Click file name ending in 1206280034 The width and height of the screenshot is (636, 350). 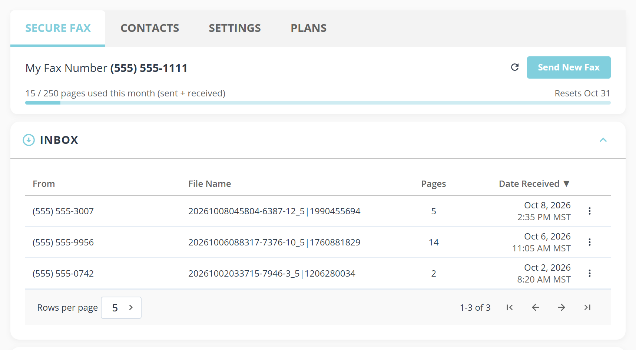(x=272, y=274)
